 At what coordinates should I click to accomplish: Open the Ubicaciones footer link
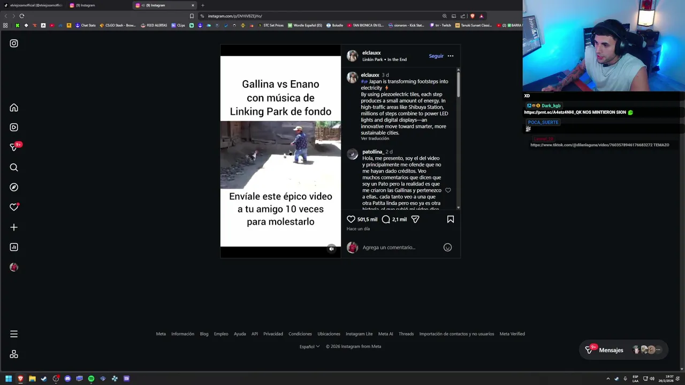click(329, 334)
